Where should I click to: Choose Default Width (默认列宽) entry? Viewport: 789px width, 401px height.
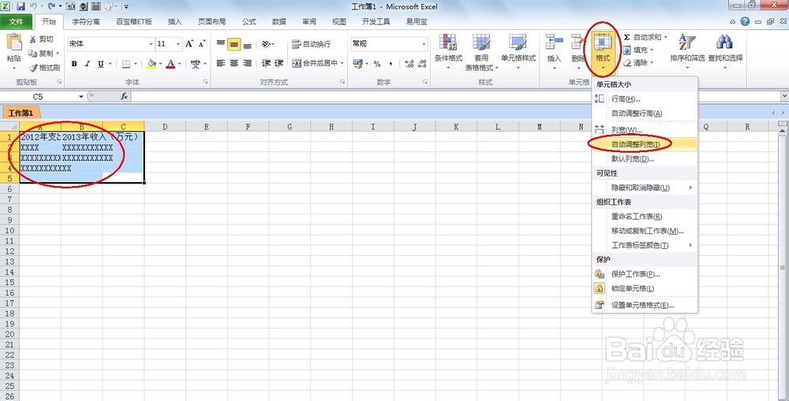coord(645,159)
